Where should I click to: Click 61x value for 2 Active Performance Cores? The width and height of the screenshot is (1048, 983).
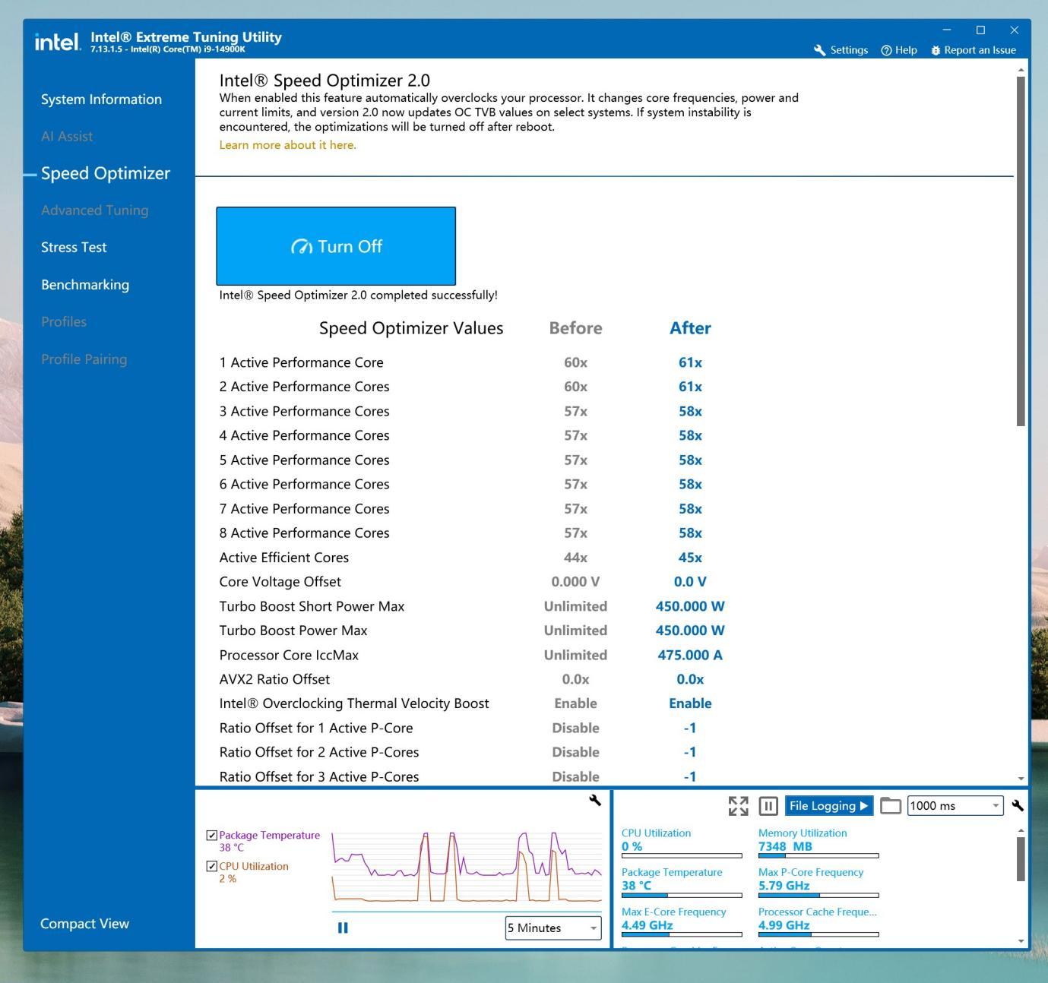pos(690,387)
